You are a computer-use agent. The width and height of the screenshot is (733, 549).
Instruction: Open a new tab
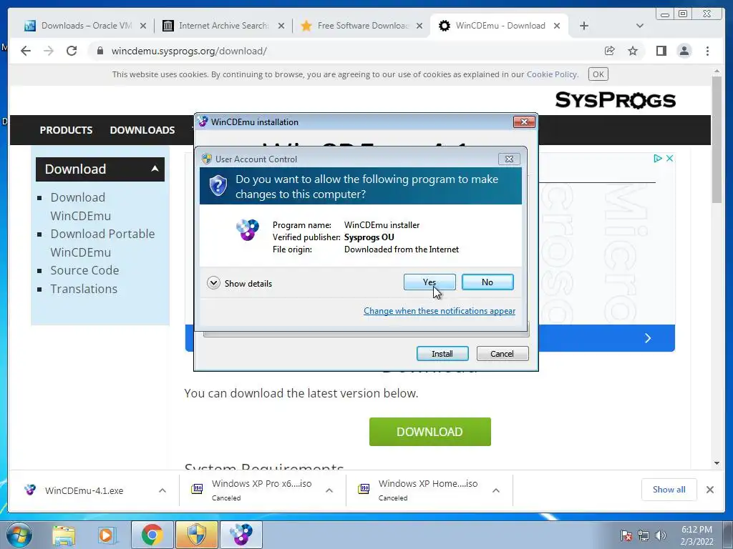[584, 26]
